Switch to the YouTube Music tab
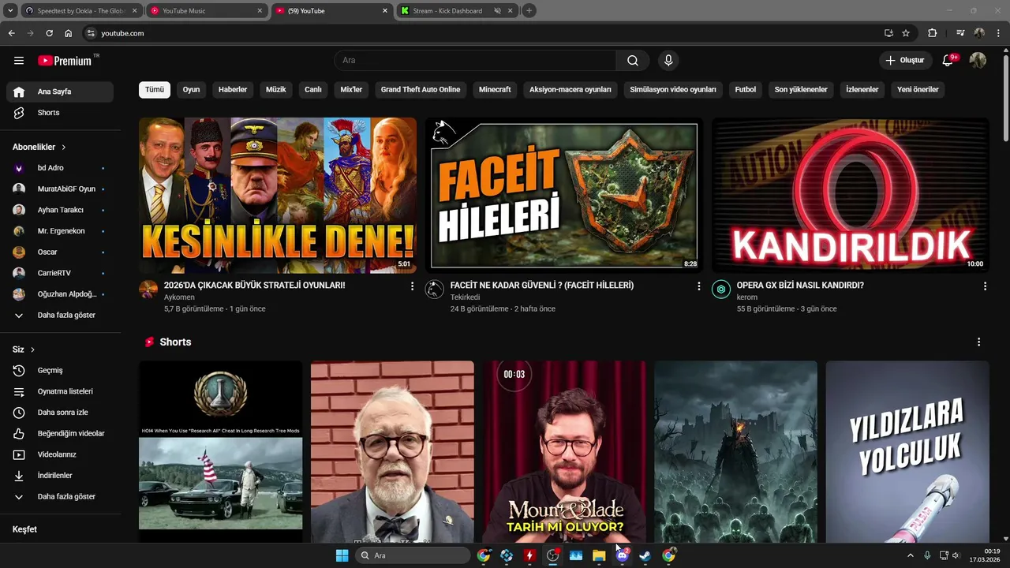Viewport: 1010px width, 568px height. pos(207,10)
